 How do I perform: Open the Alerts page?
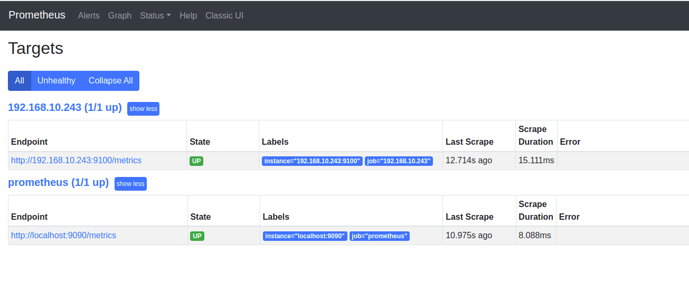point(89,15)
